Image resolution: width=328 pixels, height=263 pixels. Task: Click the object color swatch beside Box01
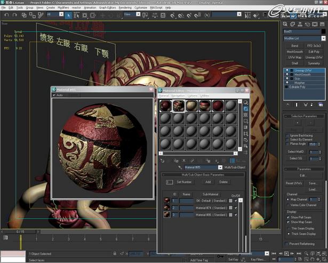[323, 32]
